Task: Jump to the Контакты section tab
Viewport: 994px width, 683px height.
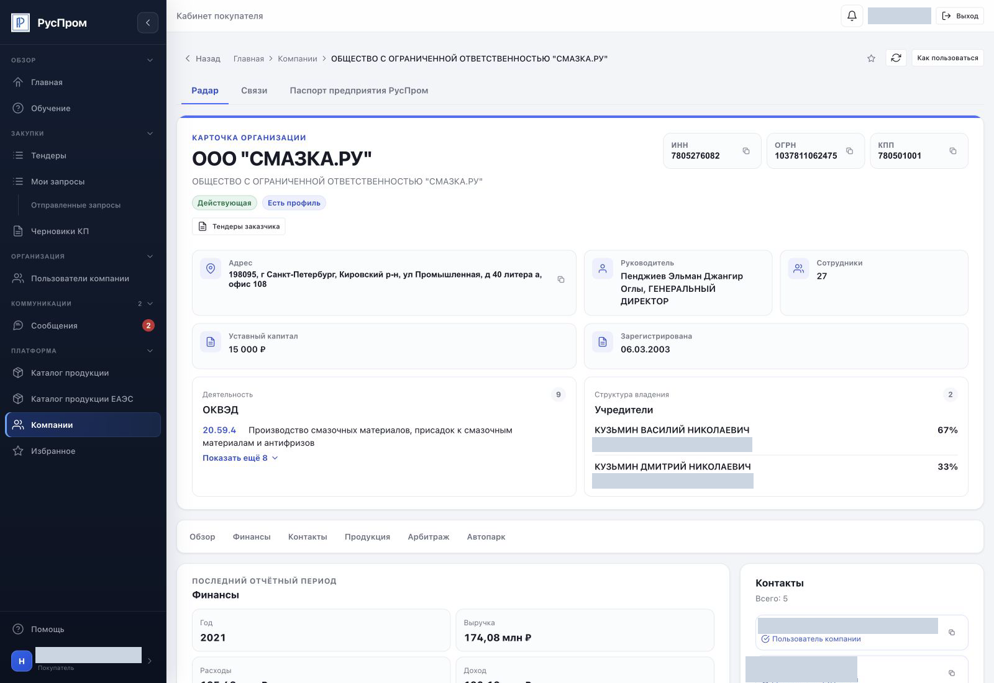Action: [x=308, y=536]
